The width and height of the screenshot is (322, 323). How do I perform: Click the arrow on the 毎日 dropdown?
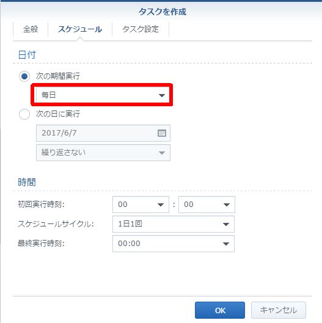[162, 95]
